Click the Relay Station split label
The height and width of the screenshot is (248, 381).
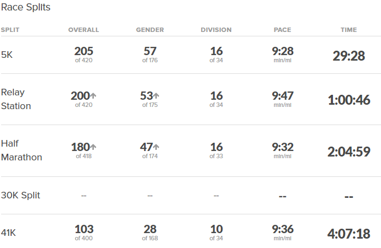[16, 99]
